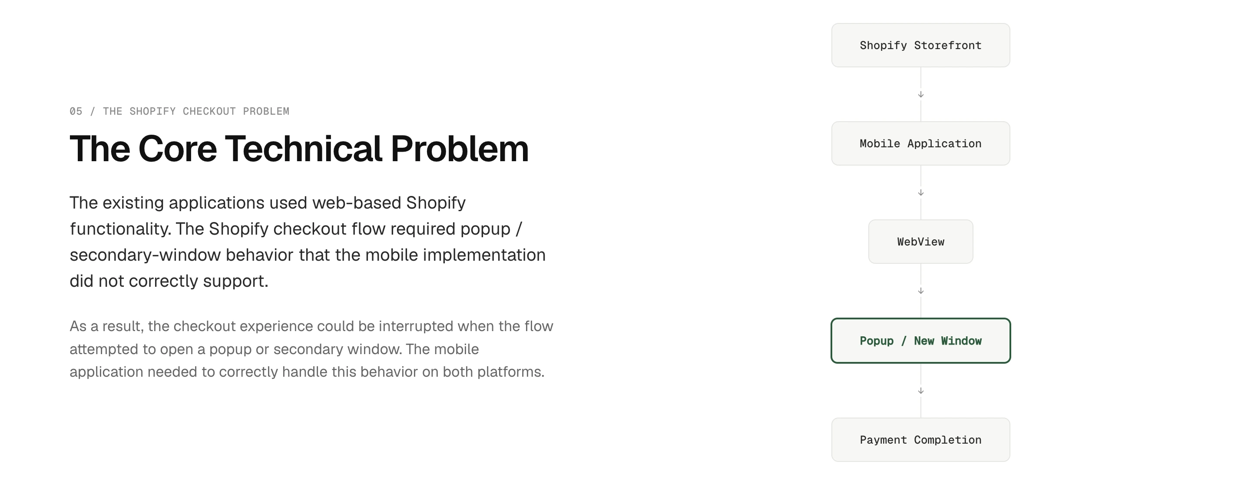
Task: Click the arrow below Mobile Application
Action: point(921,192)
